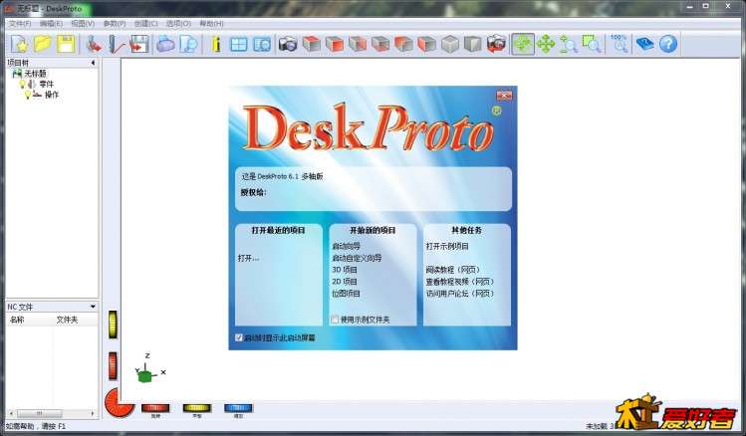
Task: Untick 启动时显示此启动屏幕 checkbox
Action: (x=239, y=337)
